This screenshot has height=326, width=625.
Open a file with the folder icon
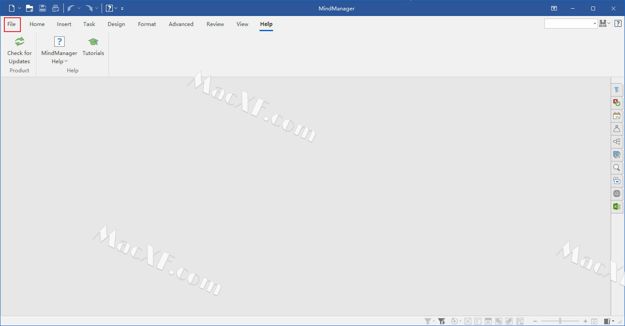pyautogui.click(x=30, y=8)
